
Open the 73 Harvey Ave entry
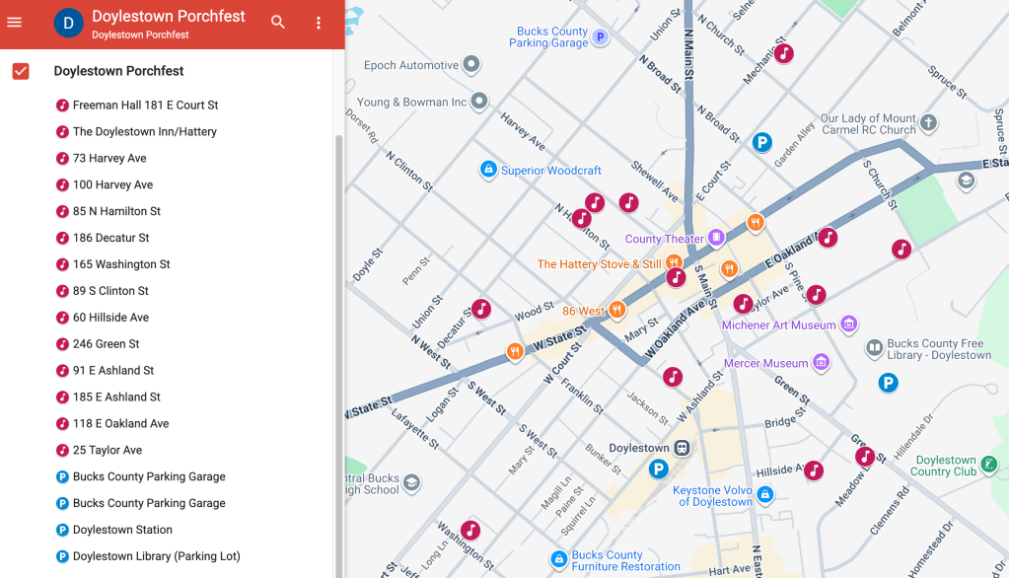[109, 159]
